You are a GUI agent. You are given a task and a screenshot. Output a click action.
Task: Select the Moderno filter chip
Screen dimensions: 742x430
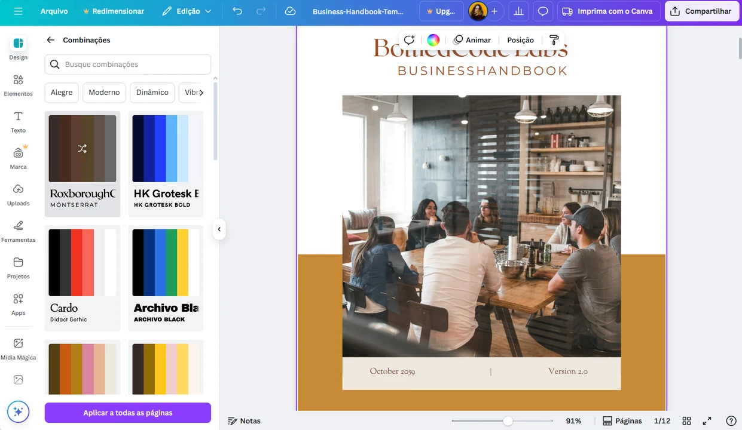pyautogui.click(x=104, y=93)
